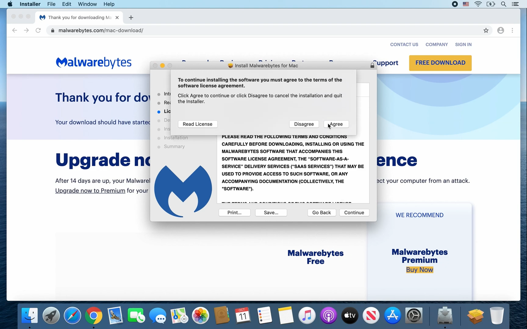Open the Edit menu
This screenshot has width=527, height=329.
point(66,4)
